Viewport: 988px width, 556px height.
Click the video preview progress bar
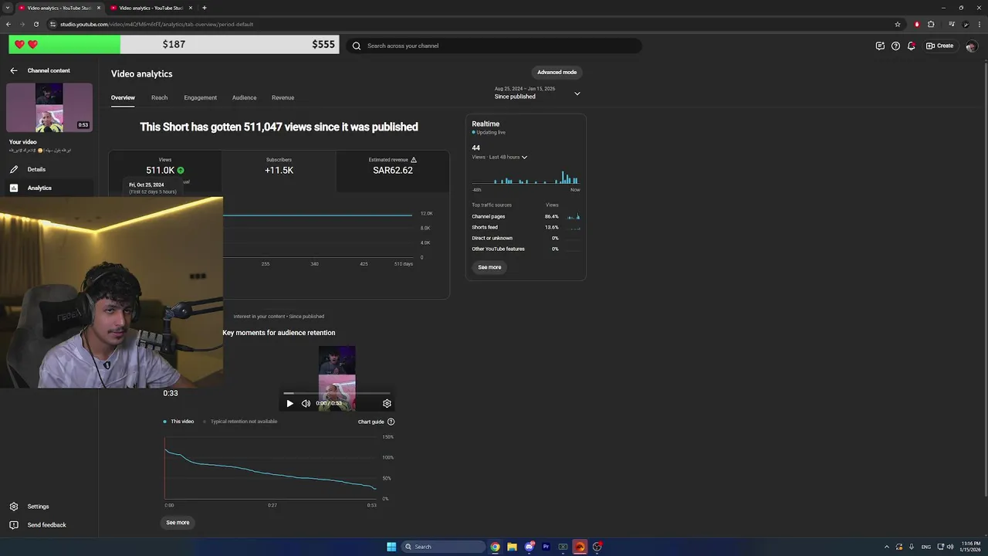coord(337,394)
